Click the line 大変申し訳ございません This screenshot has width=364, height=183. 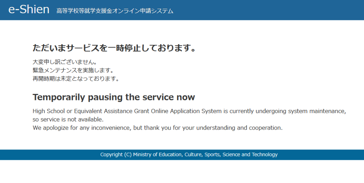point(65,62)
